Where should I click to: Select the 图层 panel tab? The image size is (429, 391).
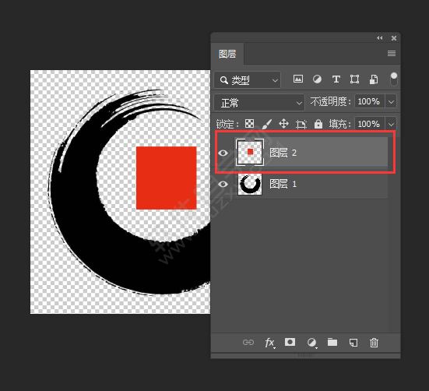pos(227,54)
